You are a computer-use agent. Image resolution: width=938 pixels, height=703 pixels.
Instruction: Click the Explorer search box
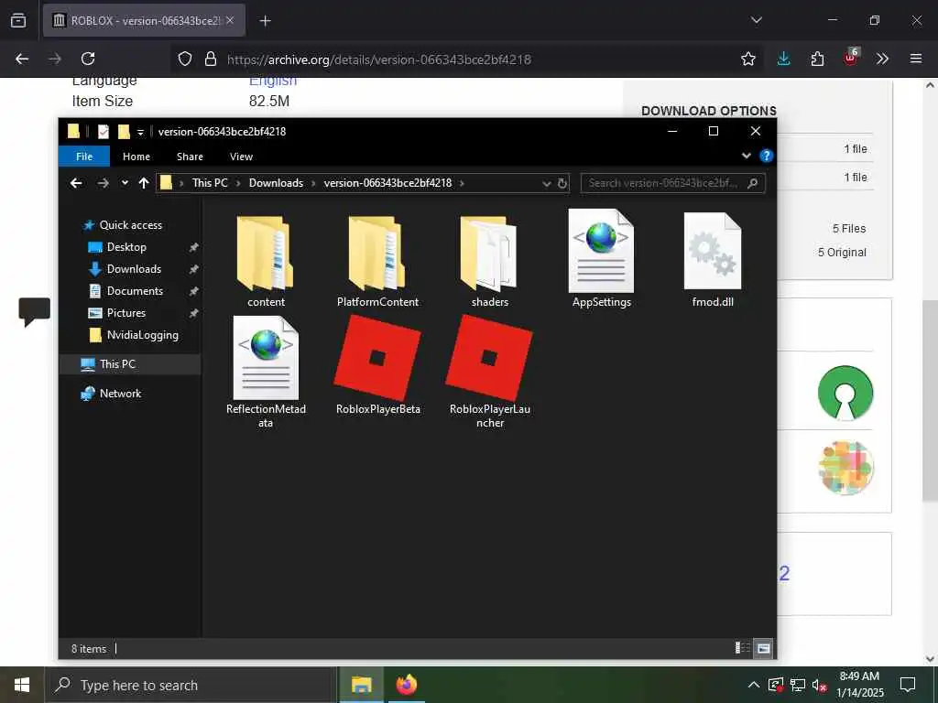[672, 183]
